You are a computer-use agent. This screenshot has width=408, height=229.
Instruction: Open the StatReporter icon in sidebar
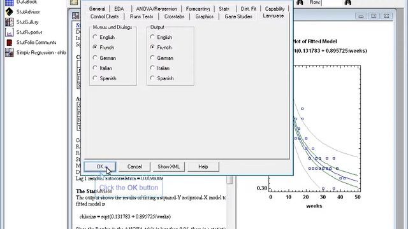pos(10,32)
